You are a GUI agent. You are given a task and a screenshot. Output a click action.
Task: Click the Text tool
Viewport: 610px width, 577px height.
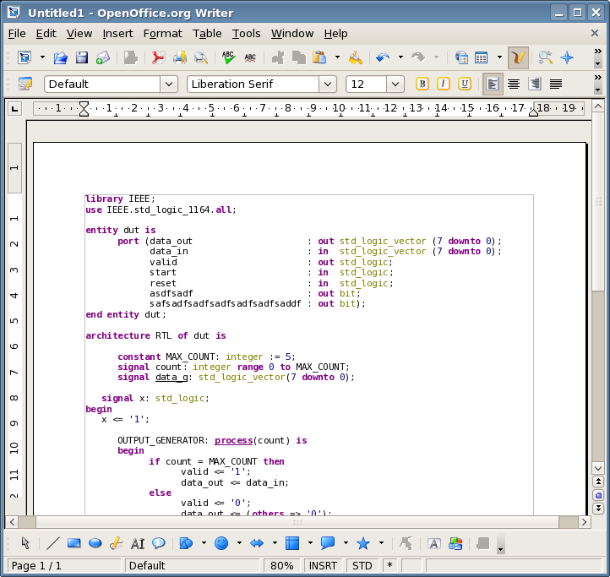coord(138,543)
